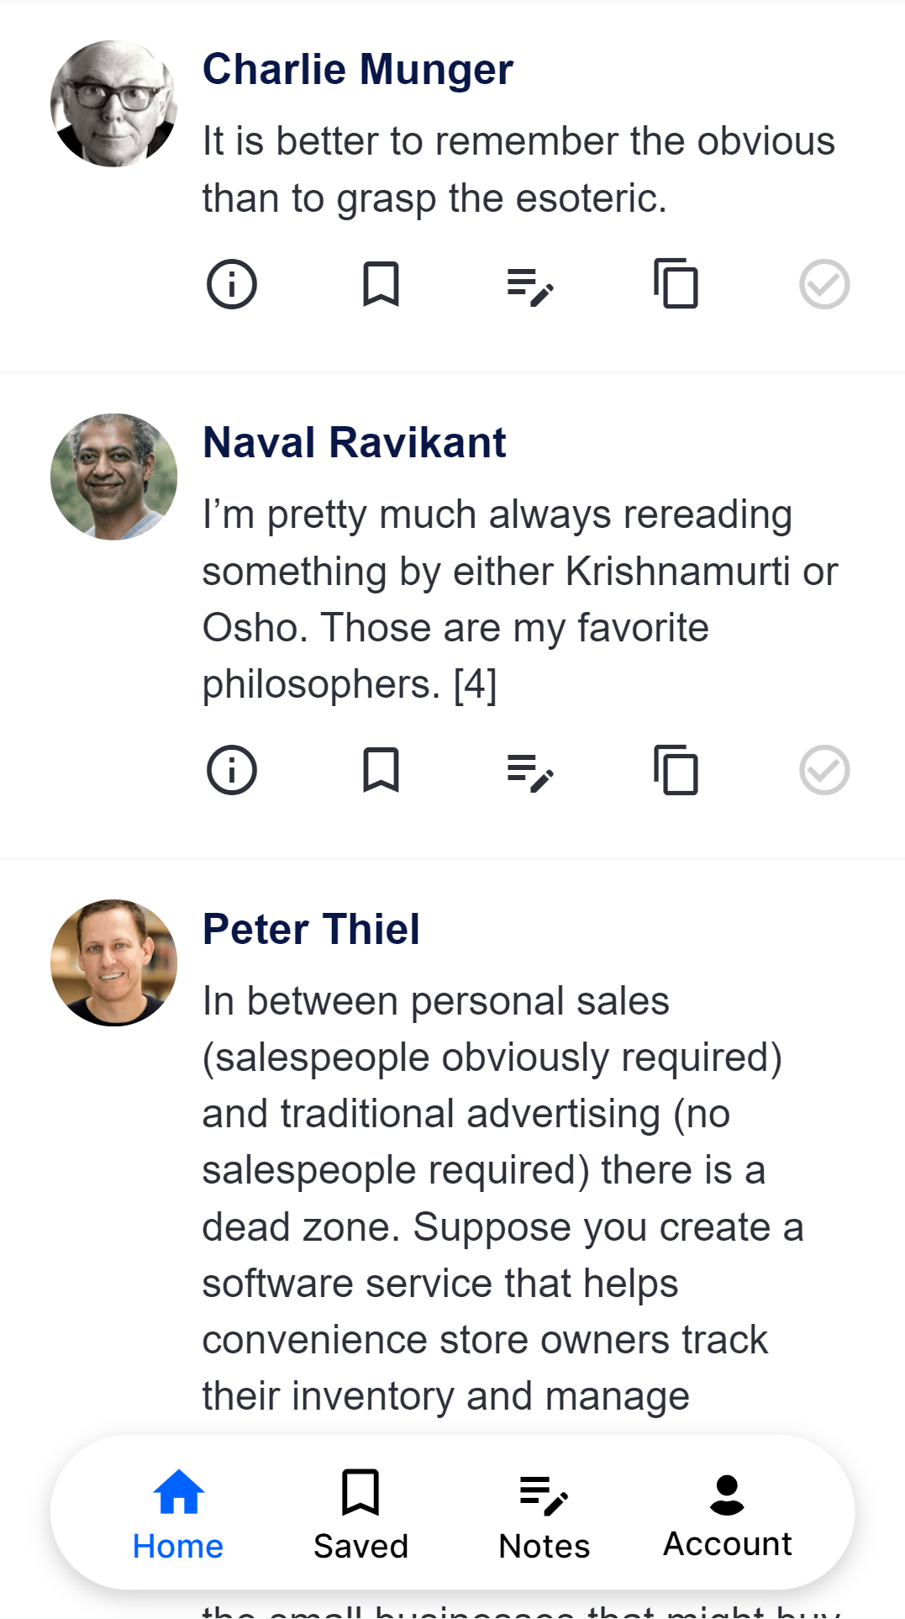Open info for Charlie Munger quote
The height and width of the screenshot is (1619, 905).
pos(232,284)
